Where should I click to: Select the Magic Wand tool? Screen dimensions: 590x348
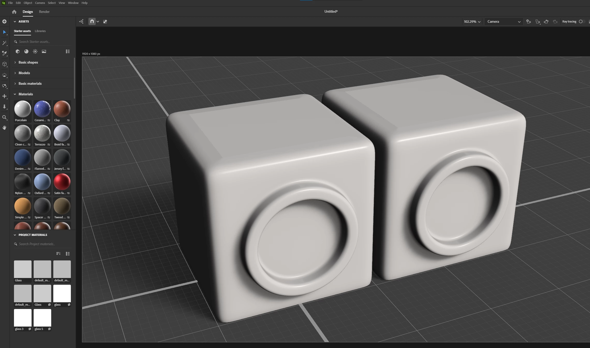(4, 43)
